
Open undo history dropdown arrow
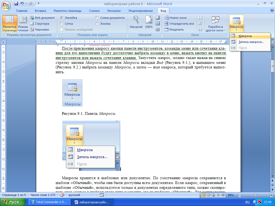[26, 3]
